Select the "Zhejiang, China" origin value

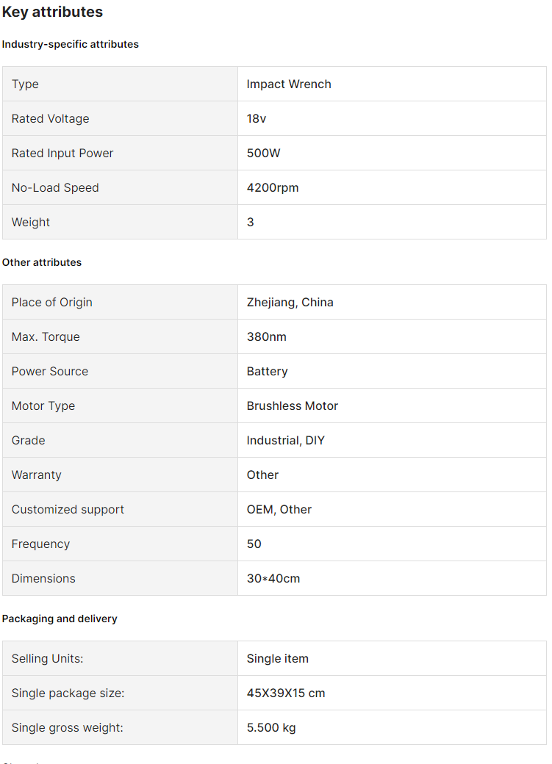(x=290, y=302)
